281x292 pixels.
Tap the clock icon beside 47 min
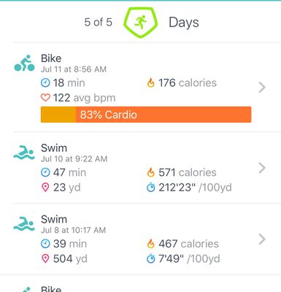click(45, 172)
